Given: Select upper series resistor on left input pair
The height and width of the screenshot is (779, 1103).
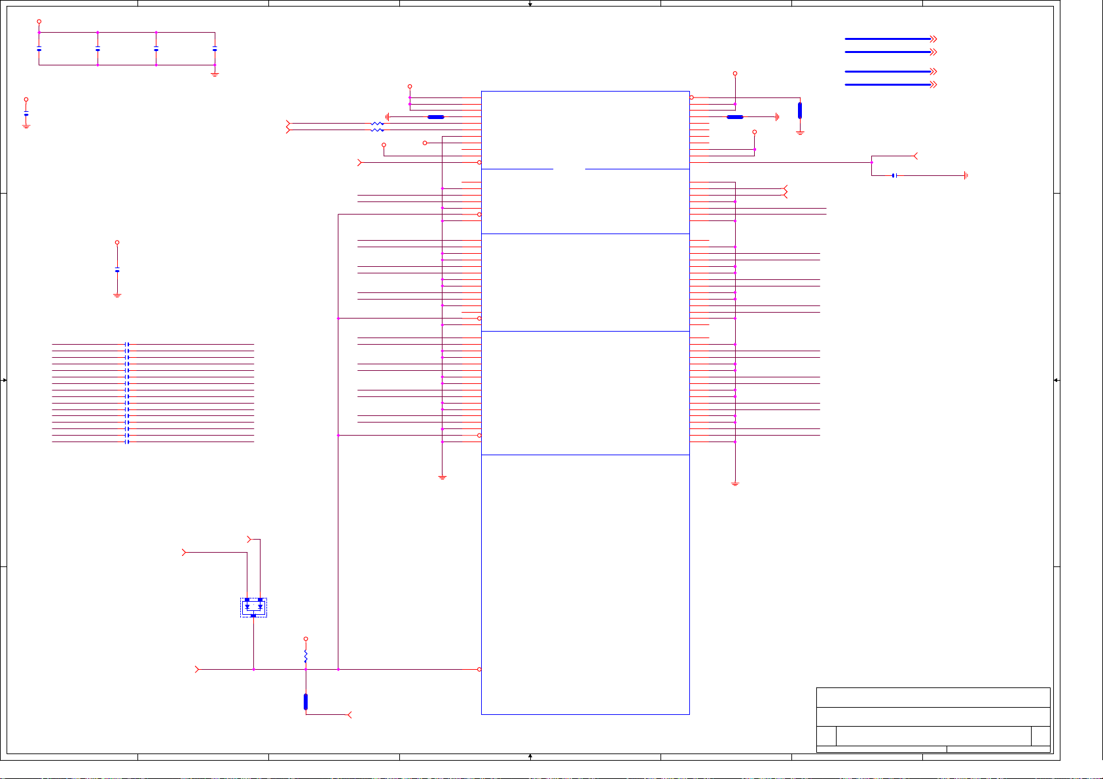Looking at the screenshot, I should (378, 124).
